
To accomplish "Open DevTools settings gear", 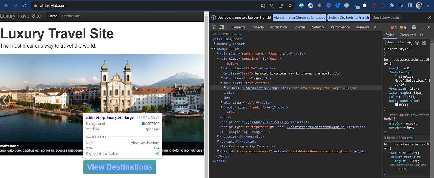I will [x=414, y=27].
